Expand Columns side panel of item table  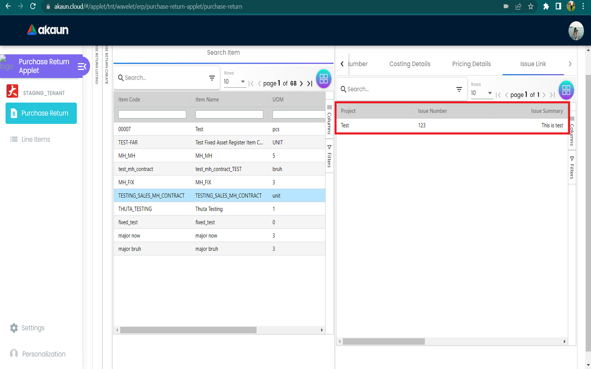pos(329,120)
